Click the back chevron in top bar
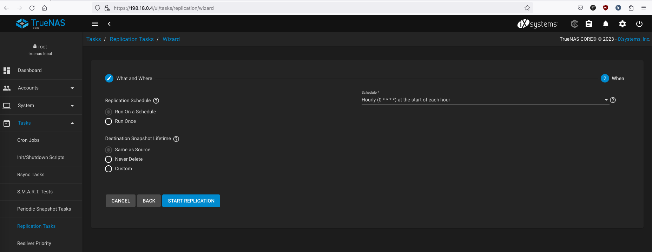Screen dimensions: 652x252 click(x=109, y=24)
